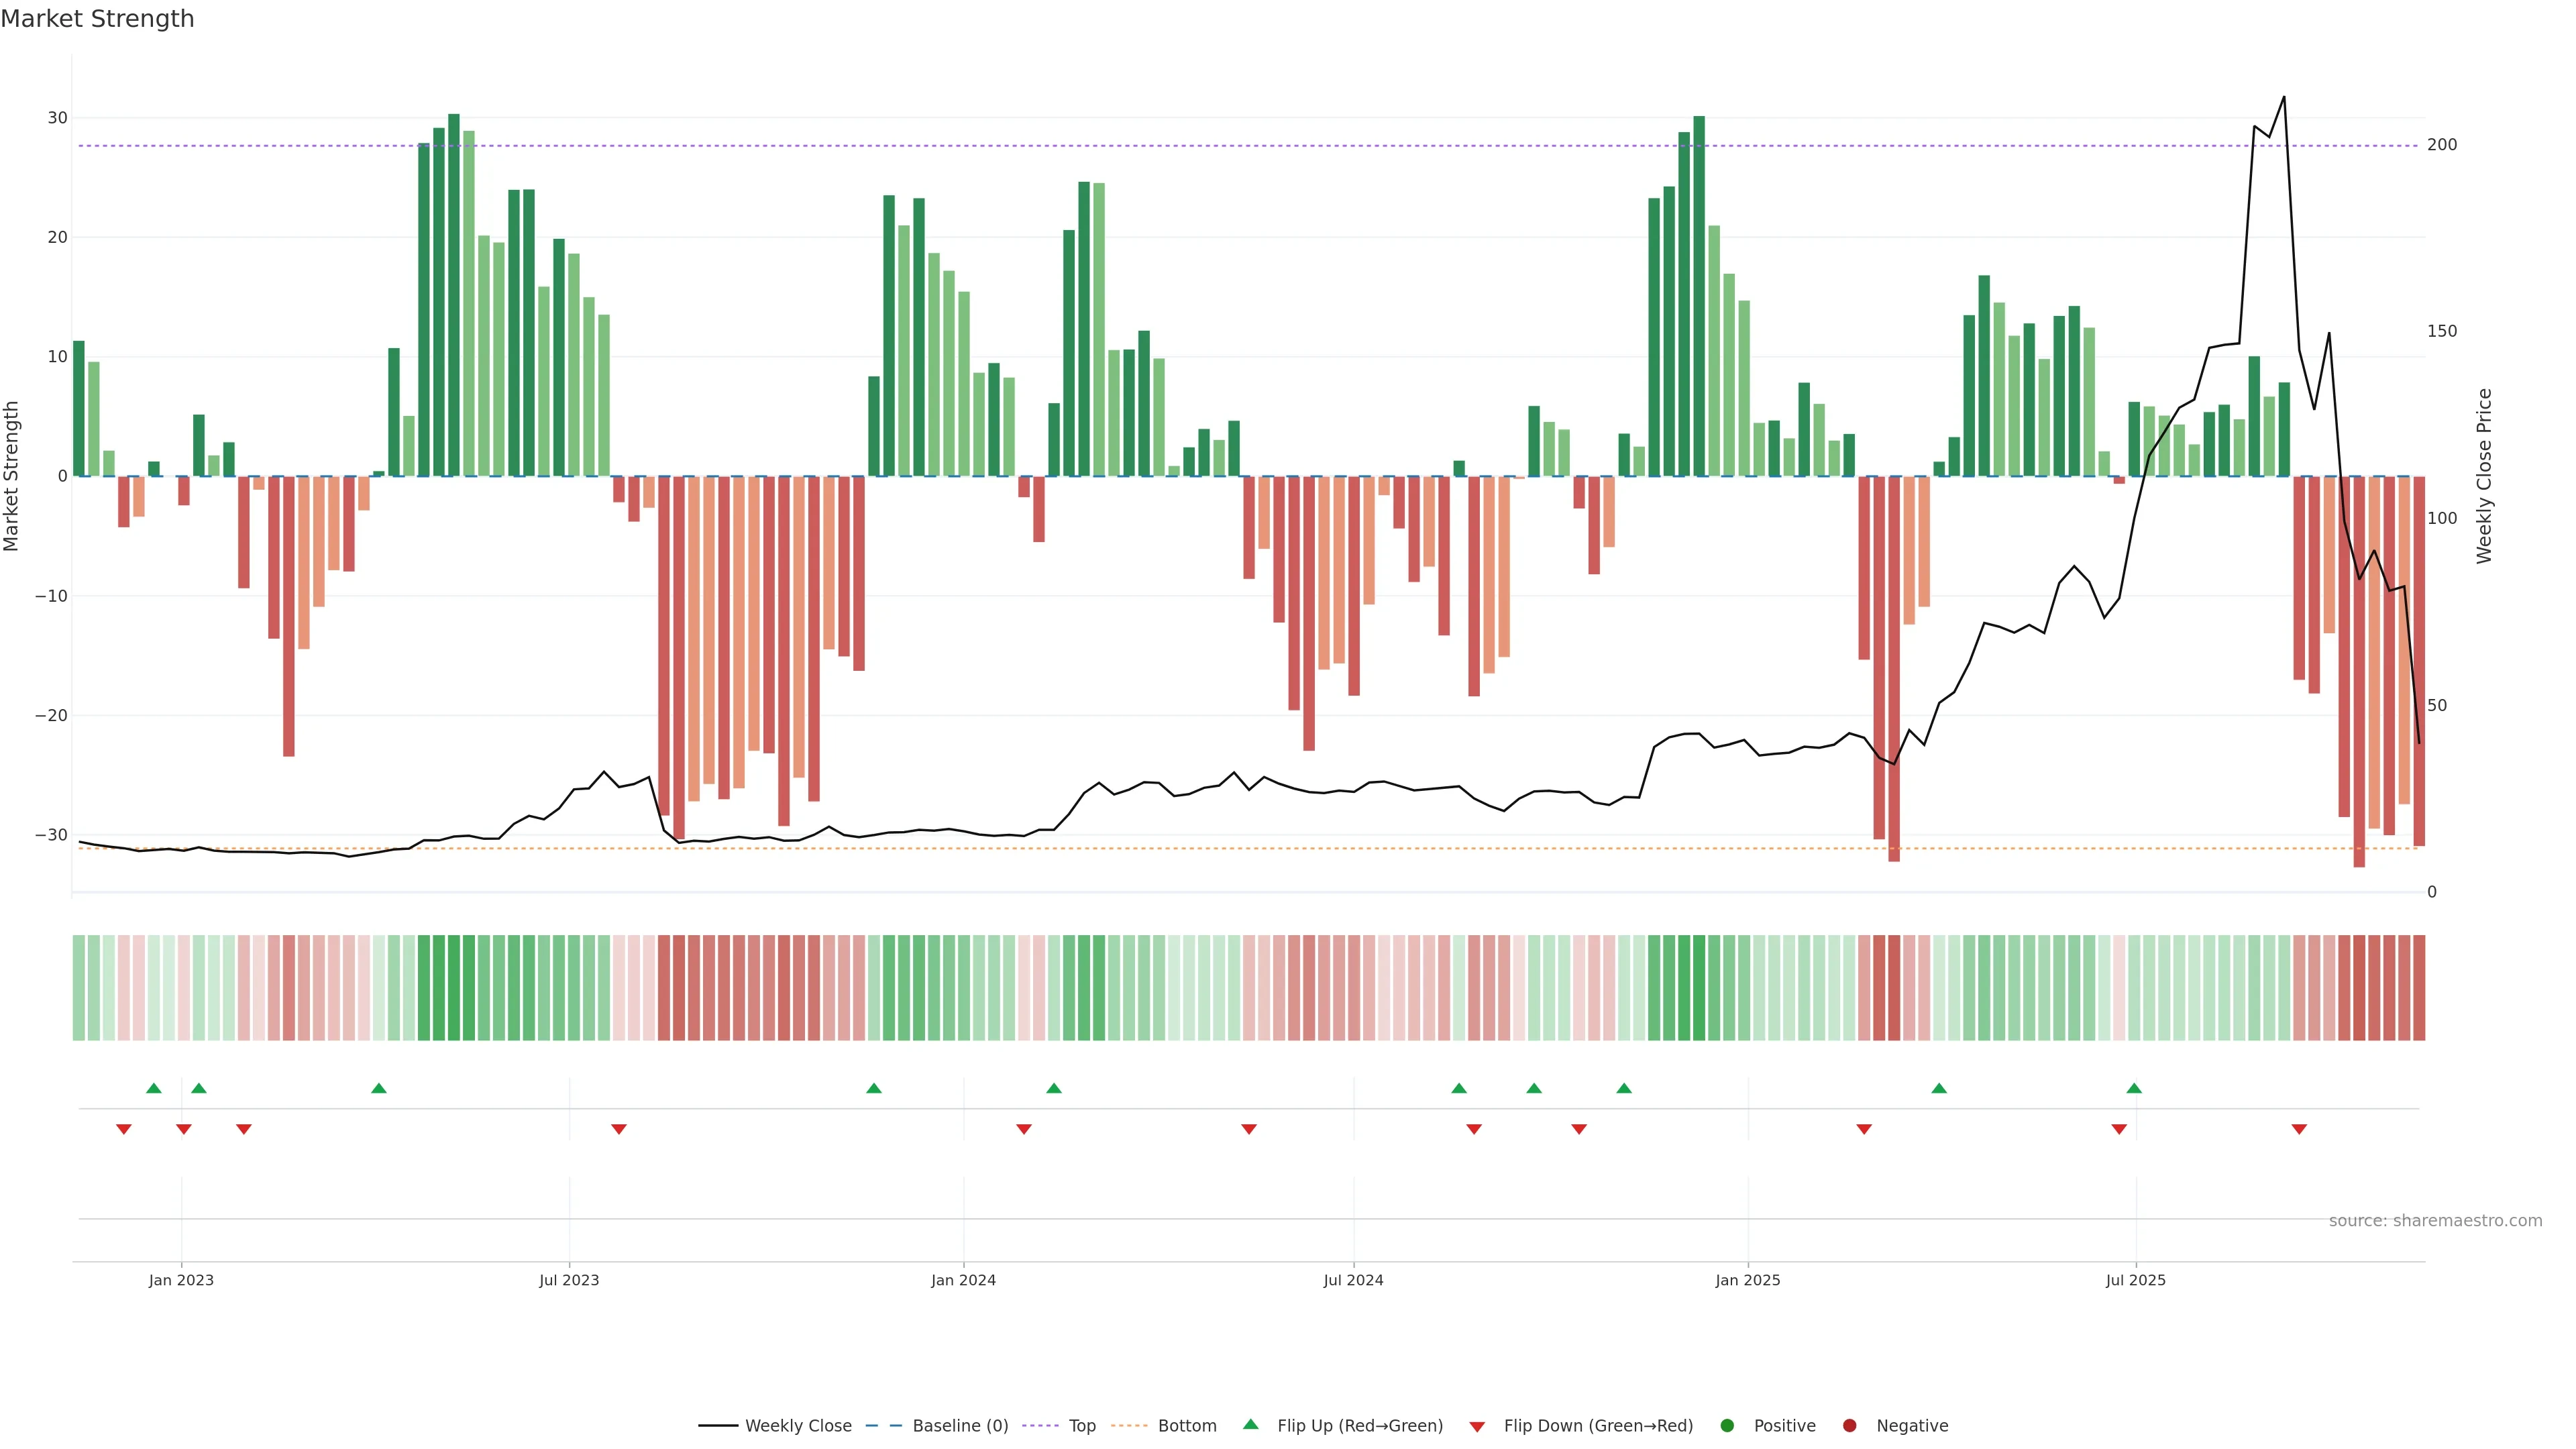
Task: Click the Weekly Close Price axis title
Action: point(2484,476)
